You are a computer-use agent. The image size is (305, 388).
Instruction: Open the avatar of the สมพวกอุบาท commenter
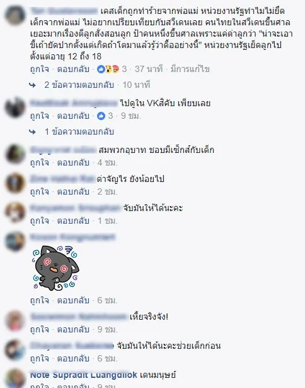click(15, 154)
